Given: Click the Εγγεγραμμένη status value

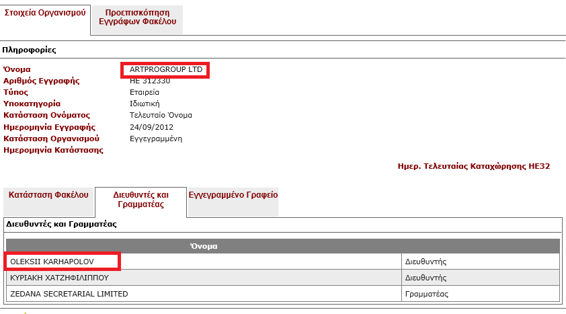Looking at the screenshot, I should [x=156, y=139].
